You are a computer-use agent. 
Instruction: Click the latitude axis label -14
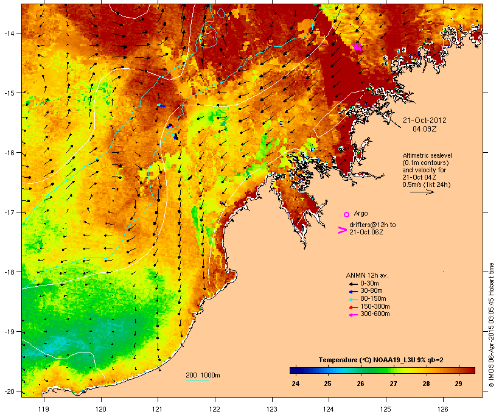tap(9, 33)
